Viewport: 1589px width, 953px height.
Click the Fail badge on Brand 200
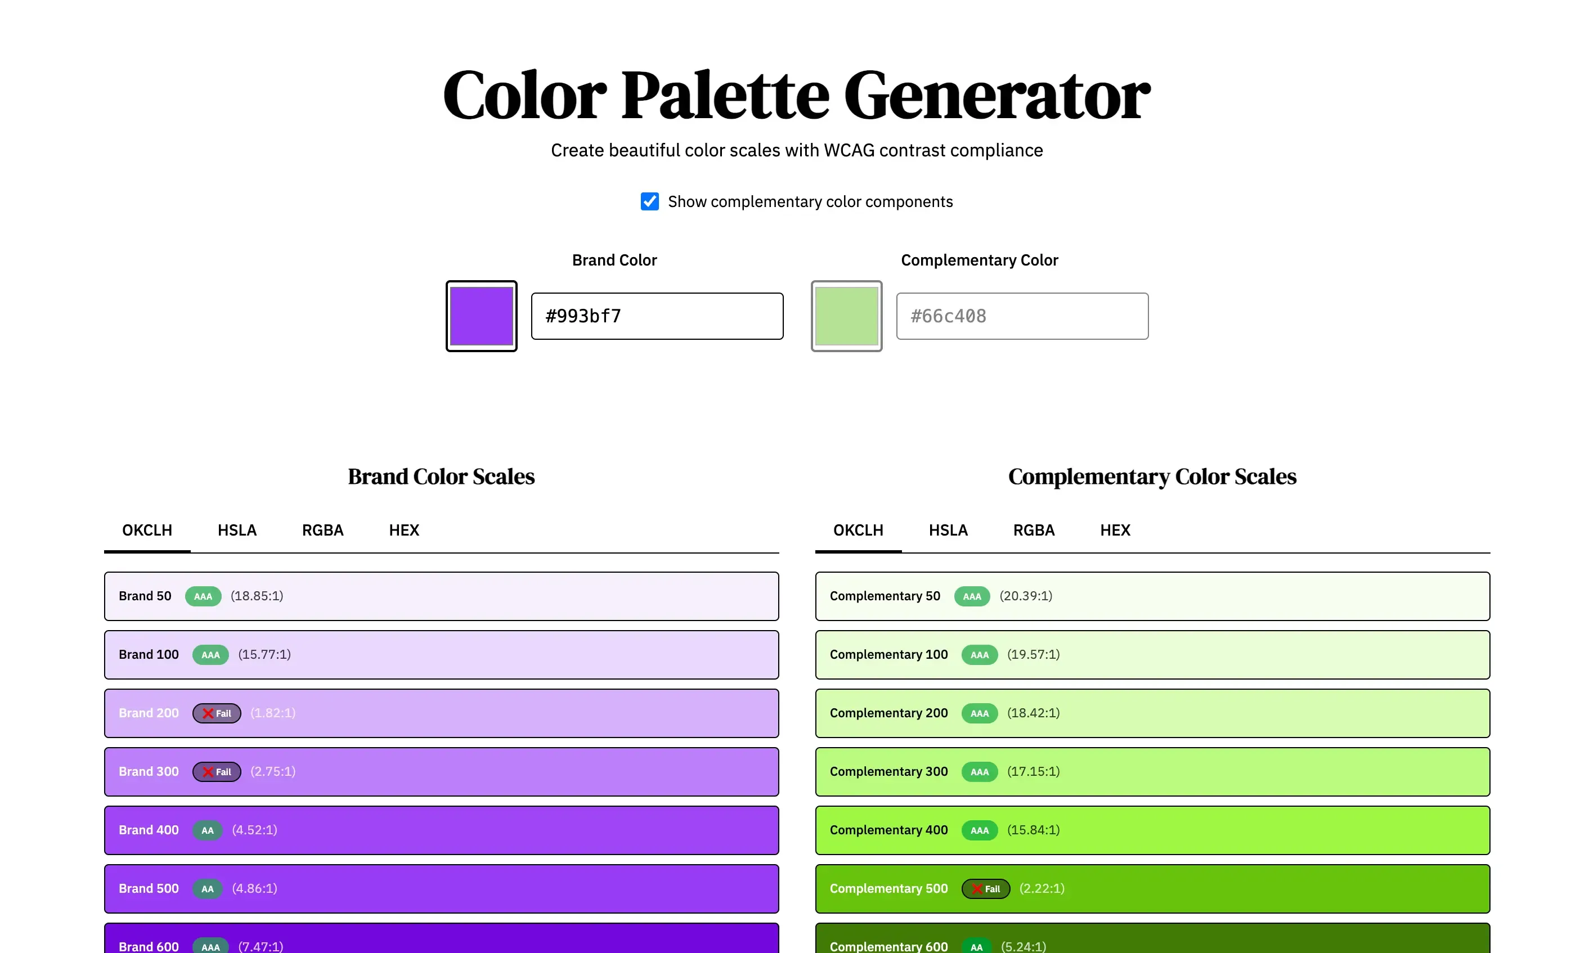pyautogui.click(x=217, y=713)
